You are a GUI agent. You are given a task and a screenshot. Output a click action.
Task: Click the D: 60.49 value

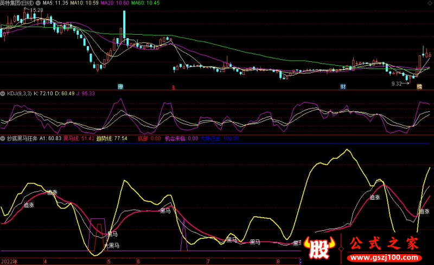65,93
